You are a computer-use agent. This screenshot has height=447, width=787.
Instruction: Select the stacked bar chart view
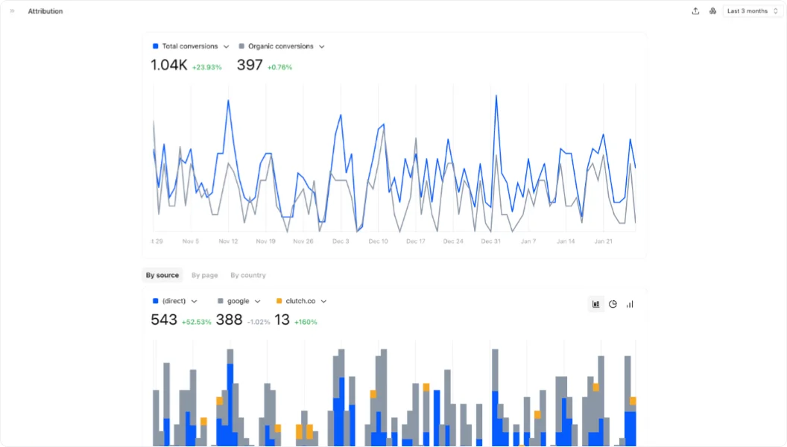(595, 304)
